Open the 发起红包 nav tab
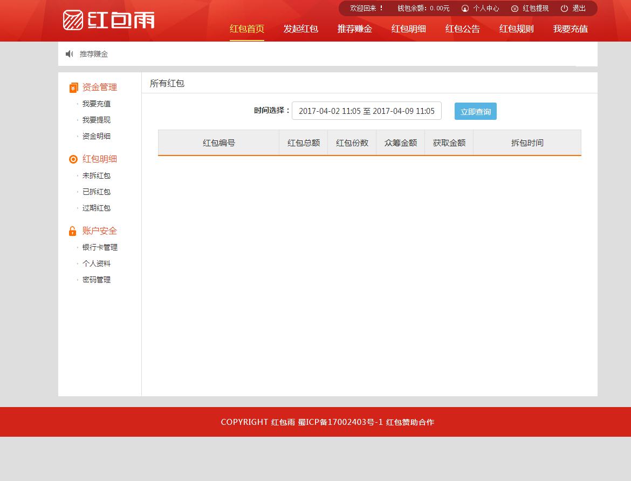The width and height of the screenshot is (631, 481). point(300,29)
